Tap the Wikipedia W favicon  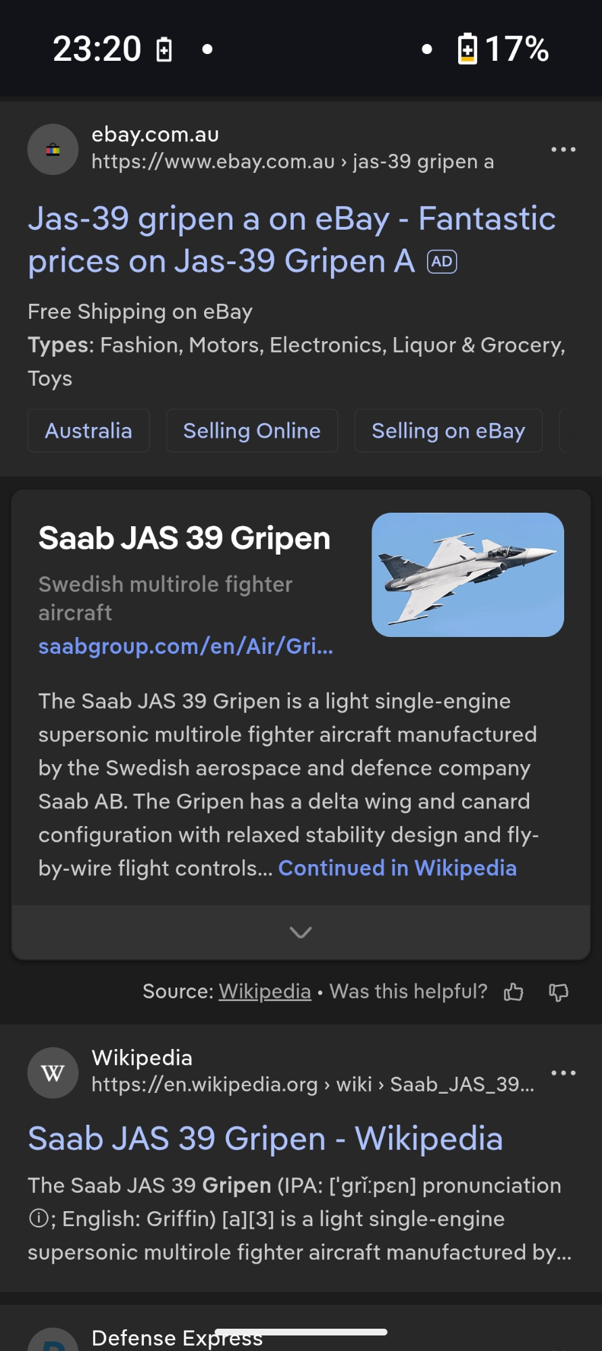point(53,1073)
